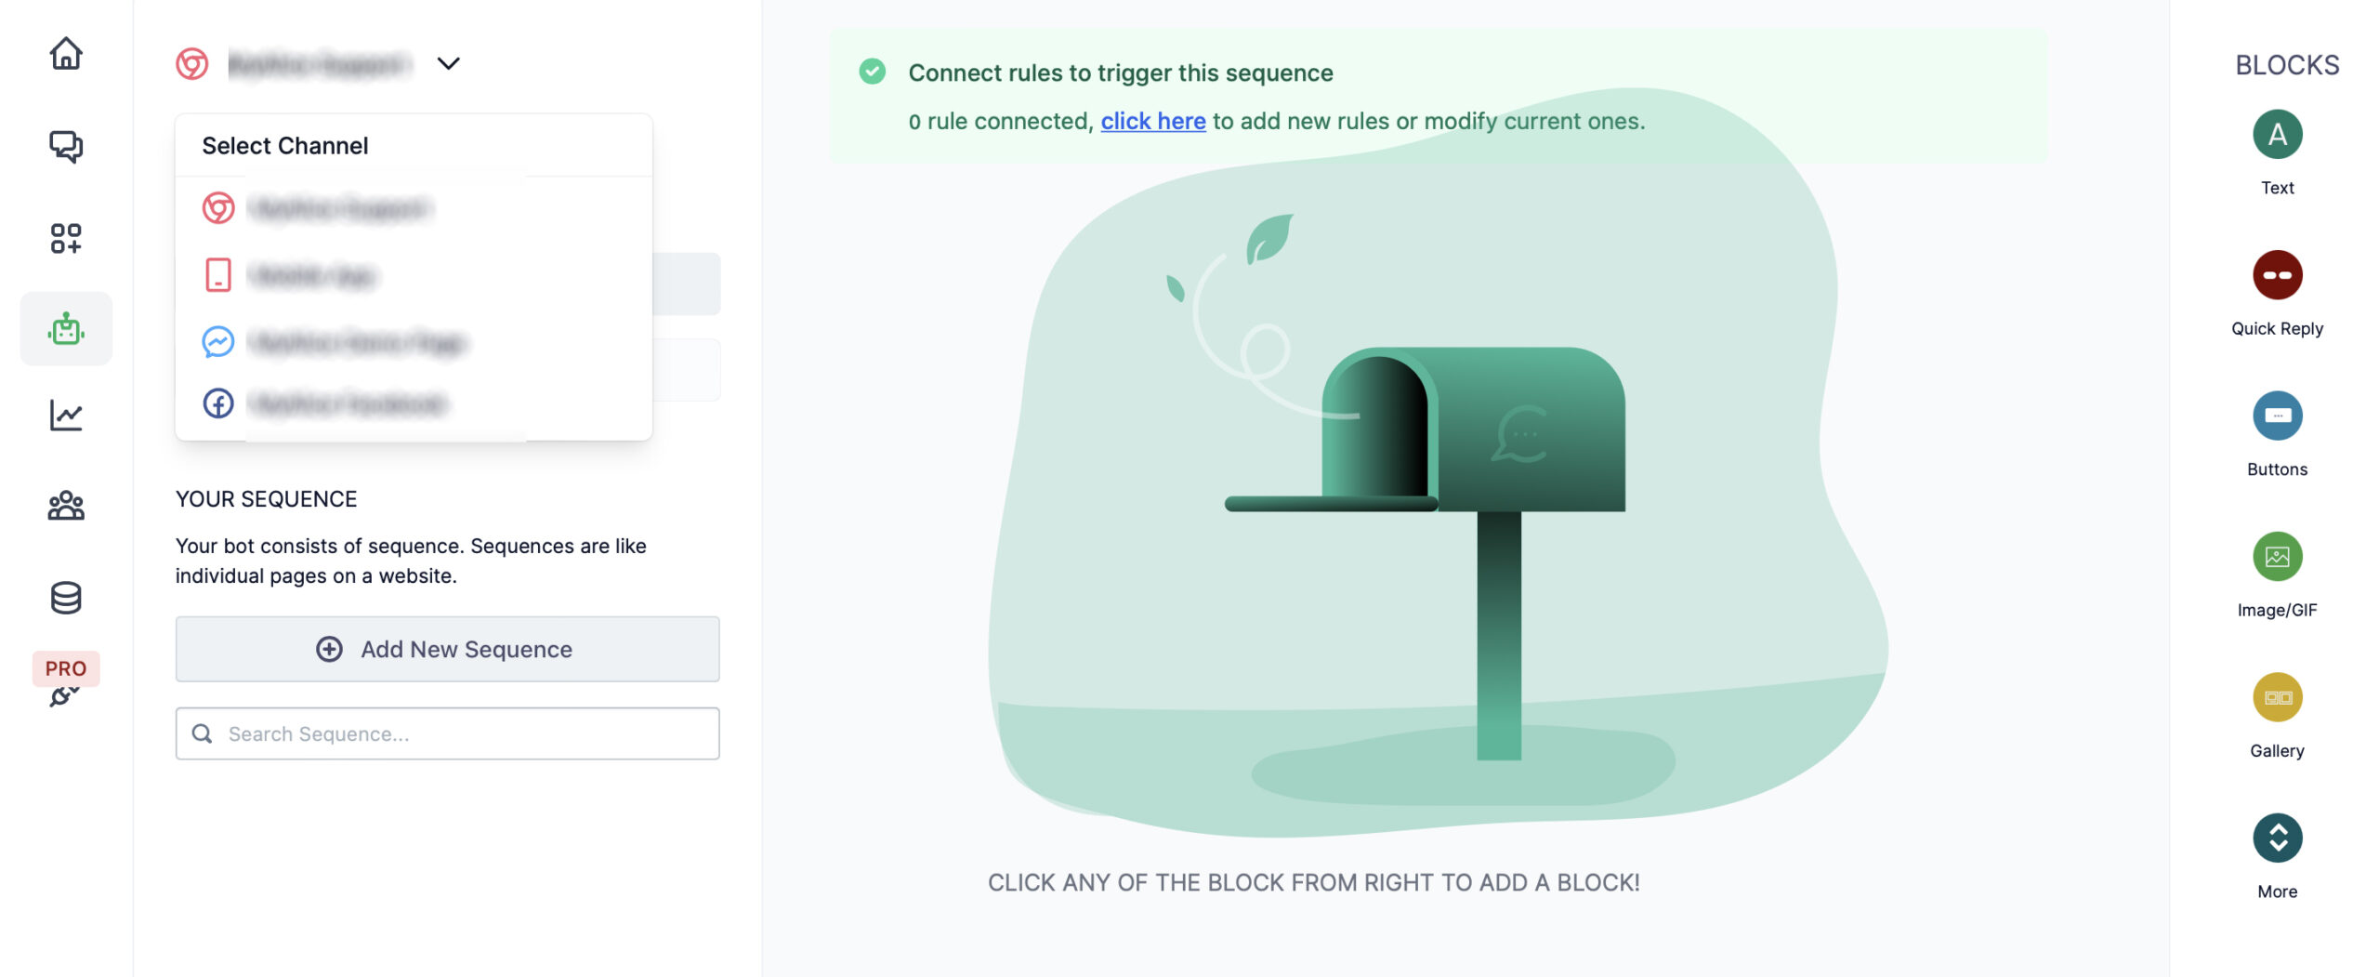Open the Home page icon
The height and width of the screenshot is (977, 2379).
pos(66,54)
